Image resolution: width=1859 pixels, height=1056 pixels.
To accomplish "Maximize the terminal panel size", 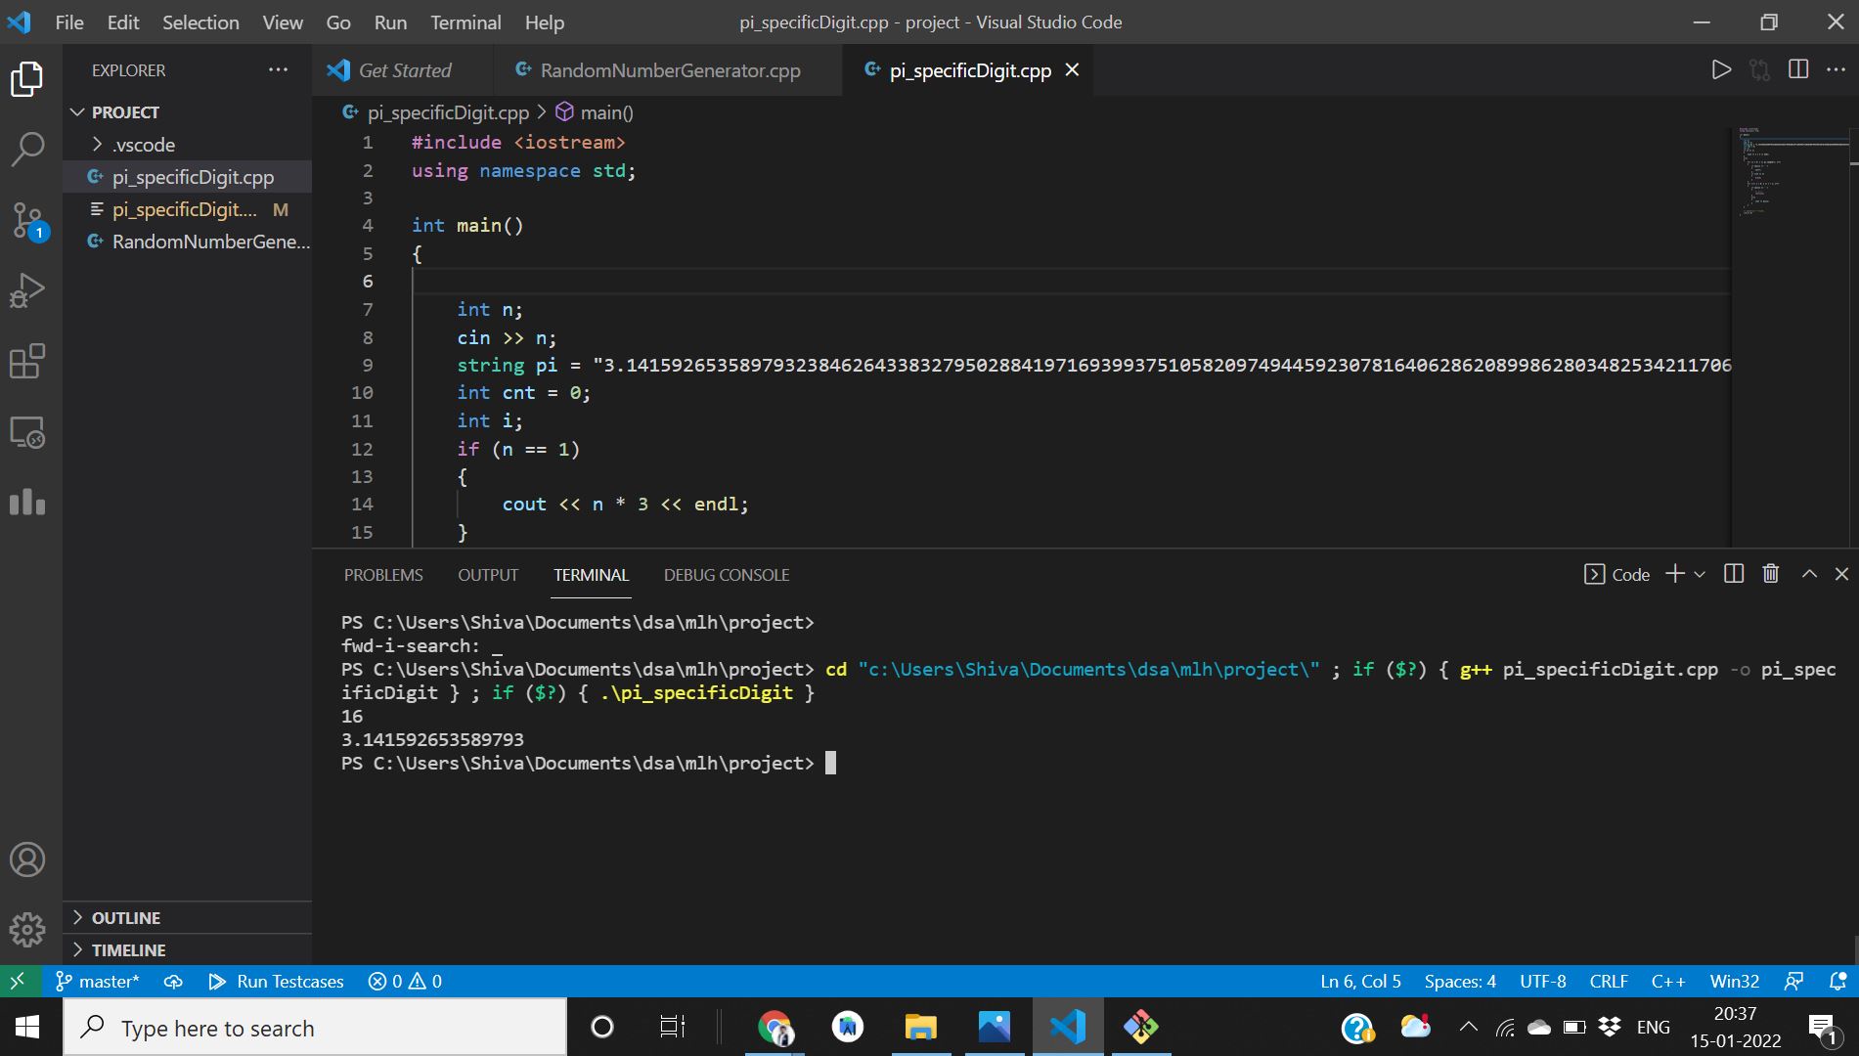I will [x=1809, y=574].
